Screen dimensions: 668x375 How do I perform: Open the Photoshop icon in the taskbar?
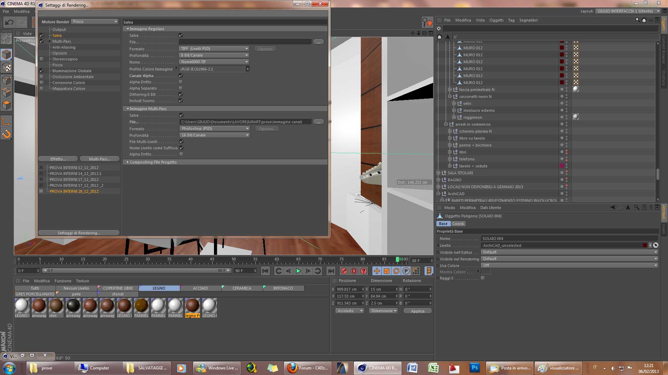tap(475, 368)
